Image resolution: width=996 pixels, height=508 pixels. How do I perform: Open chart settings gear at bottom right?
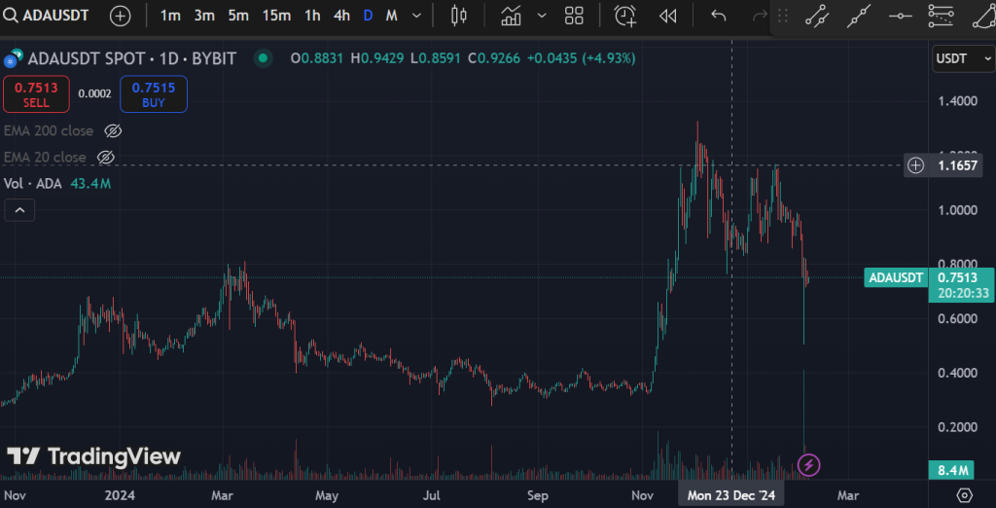pyautogui.click(x=965, y=495)
